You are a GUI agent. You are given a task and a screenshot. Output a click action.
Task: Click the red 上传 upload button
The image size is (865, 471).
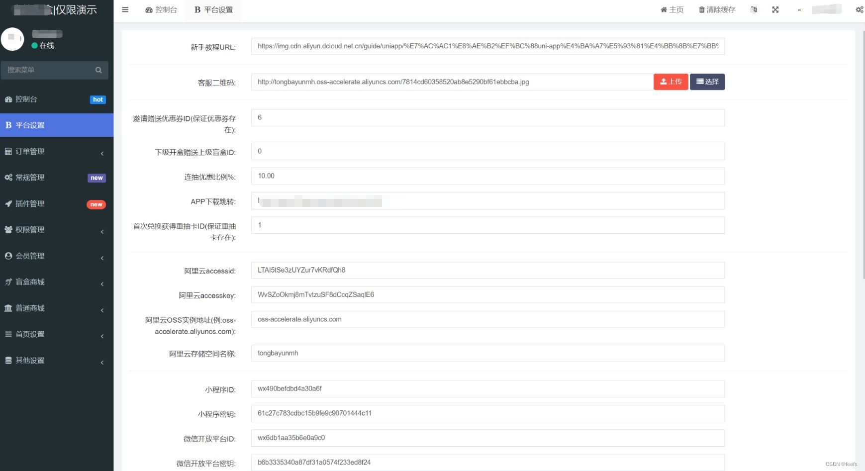click(x=671, y=82)
